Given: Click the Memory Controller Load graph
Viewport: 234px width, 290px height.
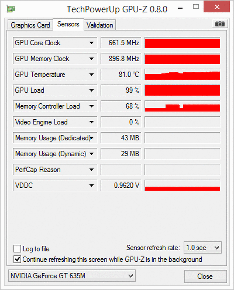Looking at the screenshot, I should point(182,107).
